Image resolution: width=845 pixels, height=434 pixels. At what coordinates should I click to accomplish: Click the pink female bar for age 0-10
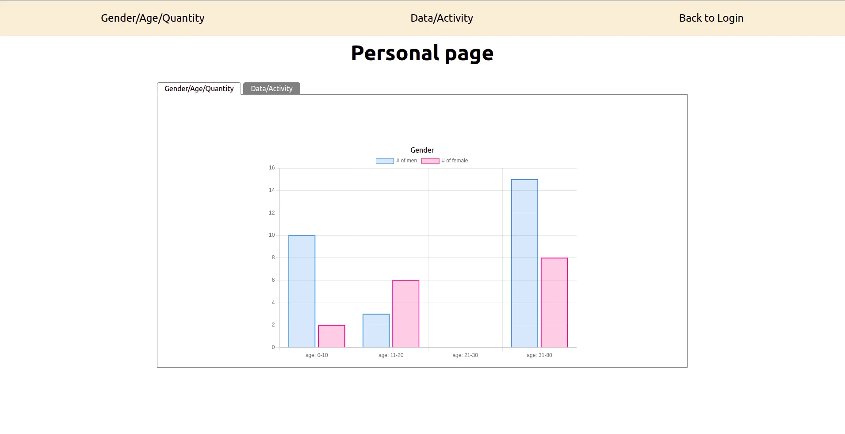[331, 336]
